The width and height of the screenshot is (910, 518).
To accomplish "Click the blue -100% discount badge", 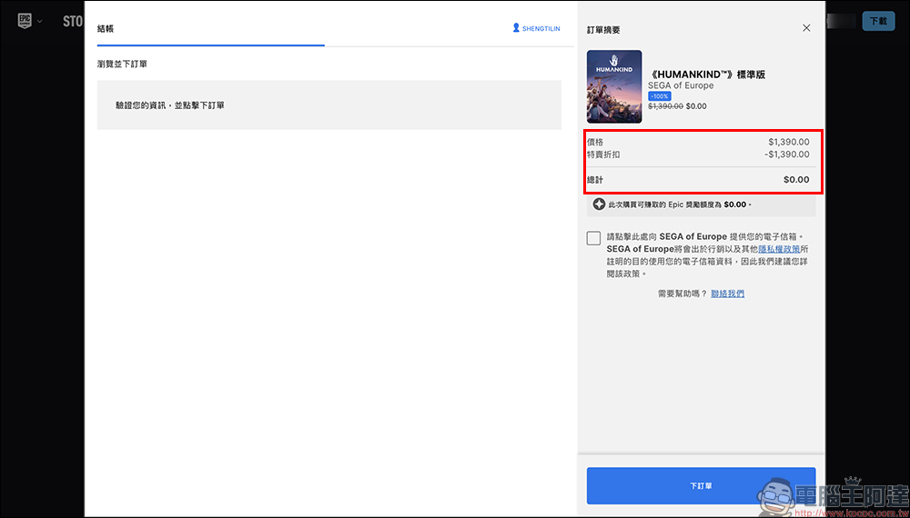I will click(x=659, y=96).
